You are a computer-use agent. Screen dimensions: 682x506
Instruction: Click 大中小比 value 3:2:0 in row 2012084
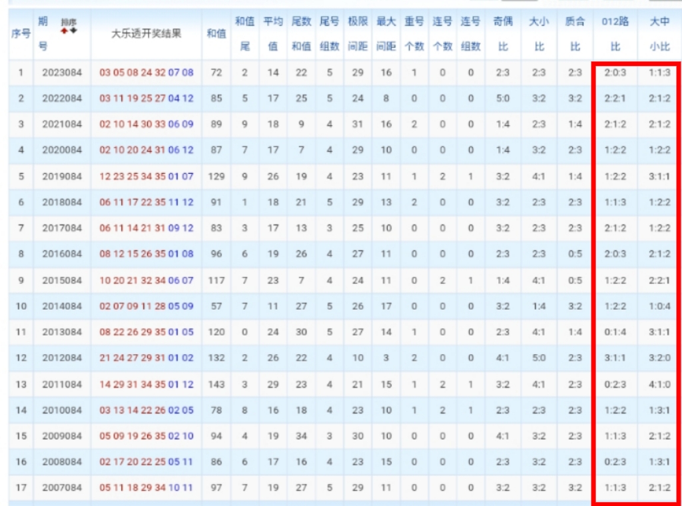(660, 358)
